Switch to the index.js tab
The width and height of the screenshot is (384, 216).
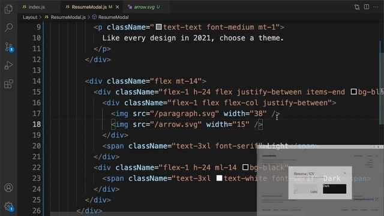tap(36, 7)
